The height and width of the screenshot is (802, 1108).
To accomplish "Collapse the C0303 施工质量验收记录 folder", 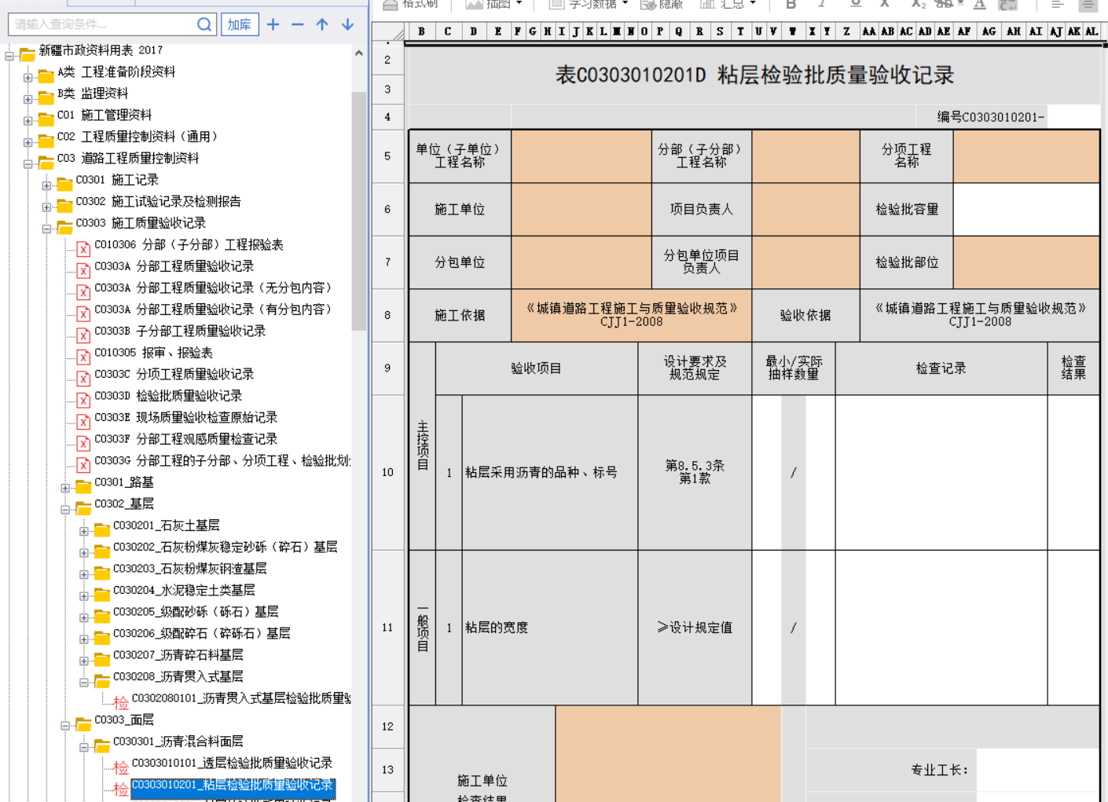I will coord(46,229).
